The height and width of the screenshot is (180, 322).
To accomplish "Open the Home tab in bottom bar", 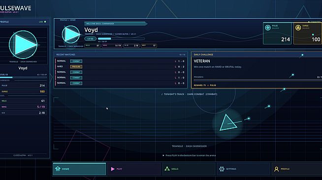I will click(x=79, y=169).
